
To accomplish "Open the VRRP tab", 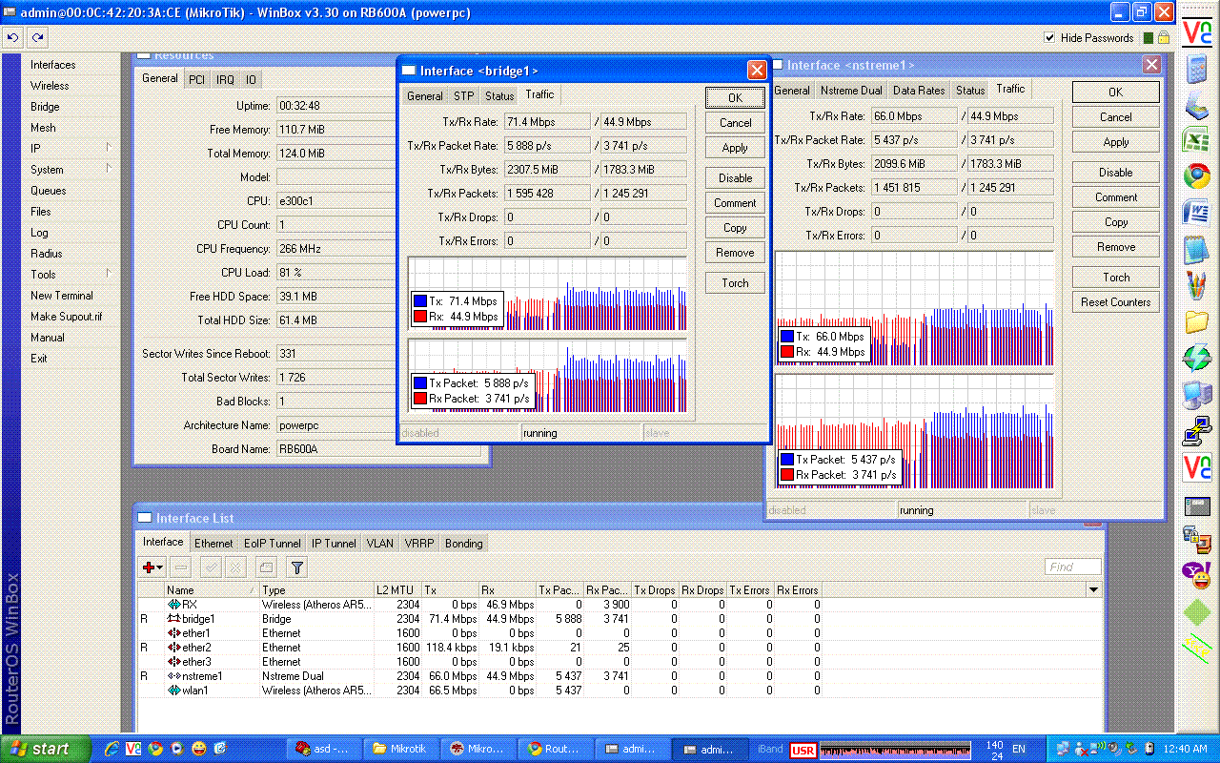I will (x=419, y=544).
